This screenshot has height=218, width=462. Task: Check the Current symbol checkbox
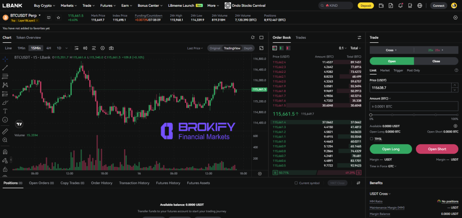(x=296, y=183)
